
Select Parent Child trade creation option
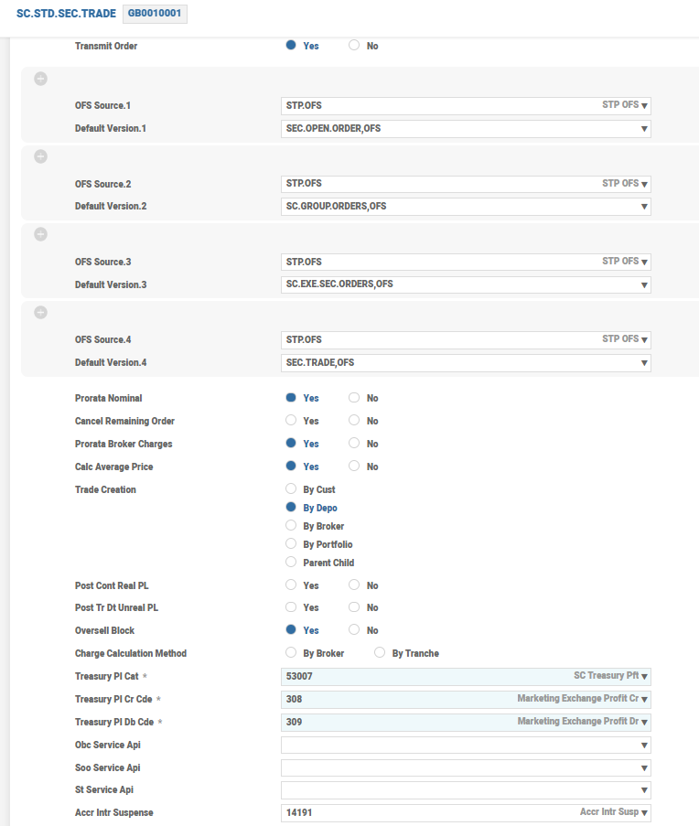point(291,563)
